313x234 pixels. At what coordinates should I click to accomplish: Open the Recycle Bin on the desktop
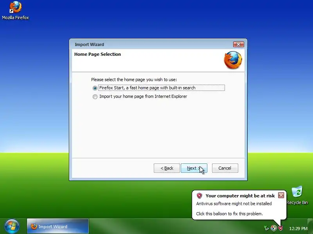click(297, 195)
